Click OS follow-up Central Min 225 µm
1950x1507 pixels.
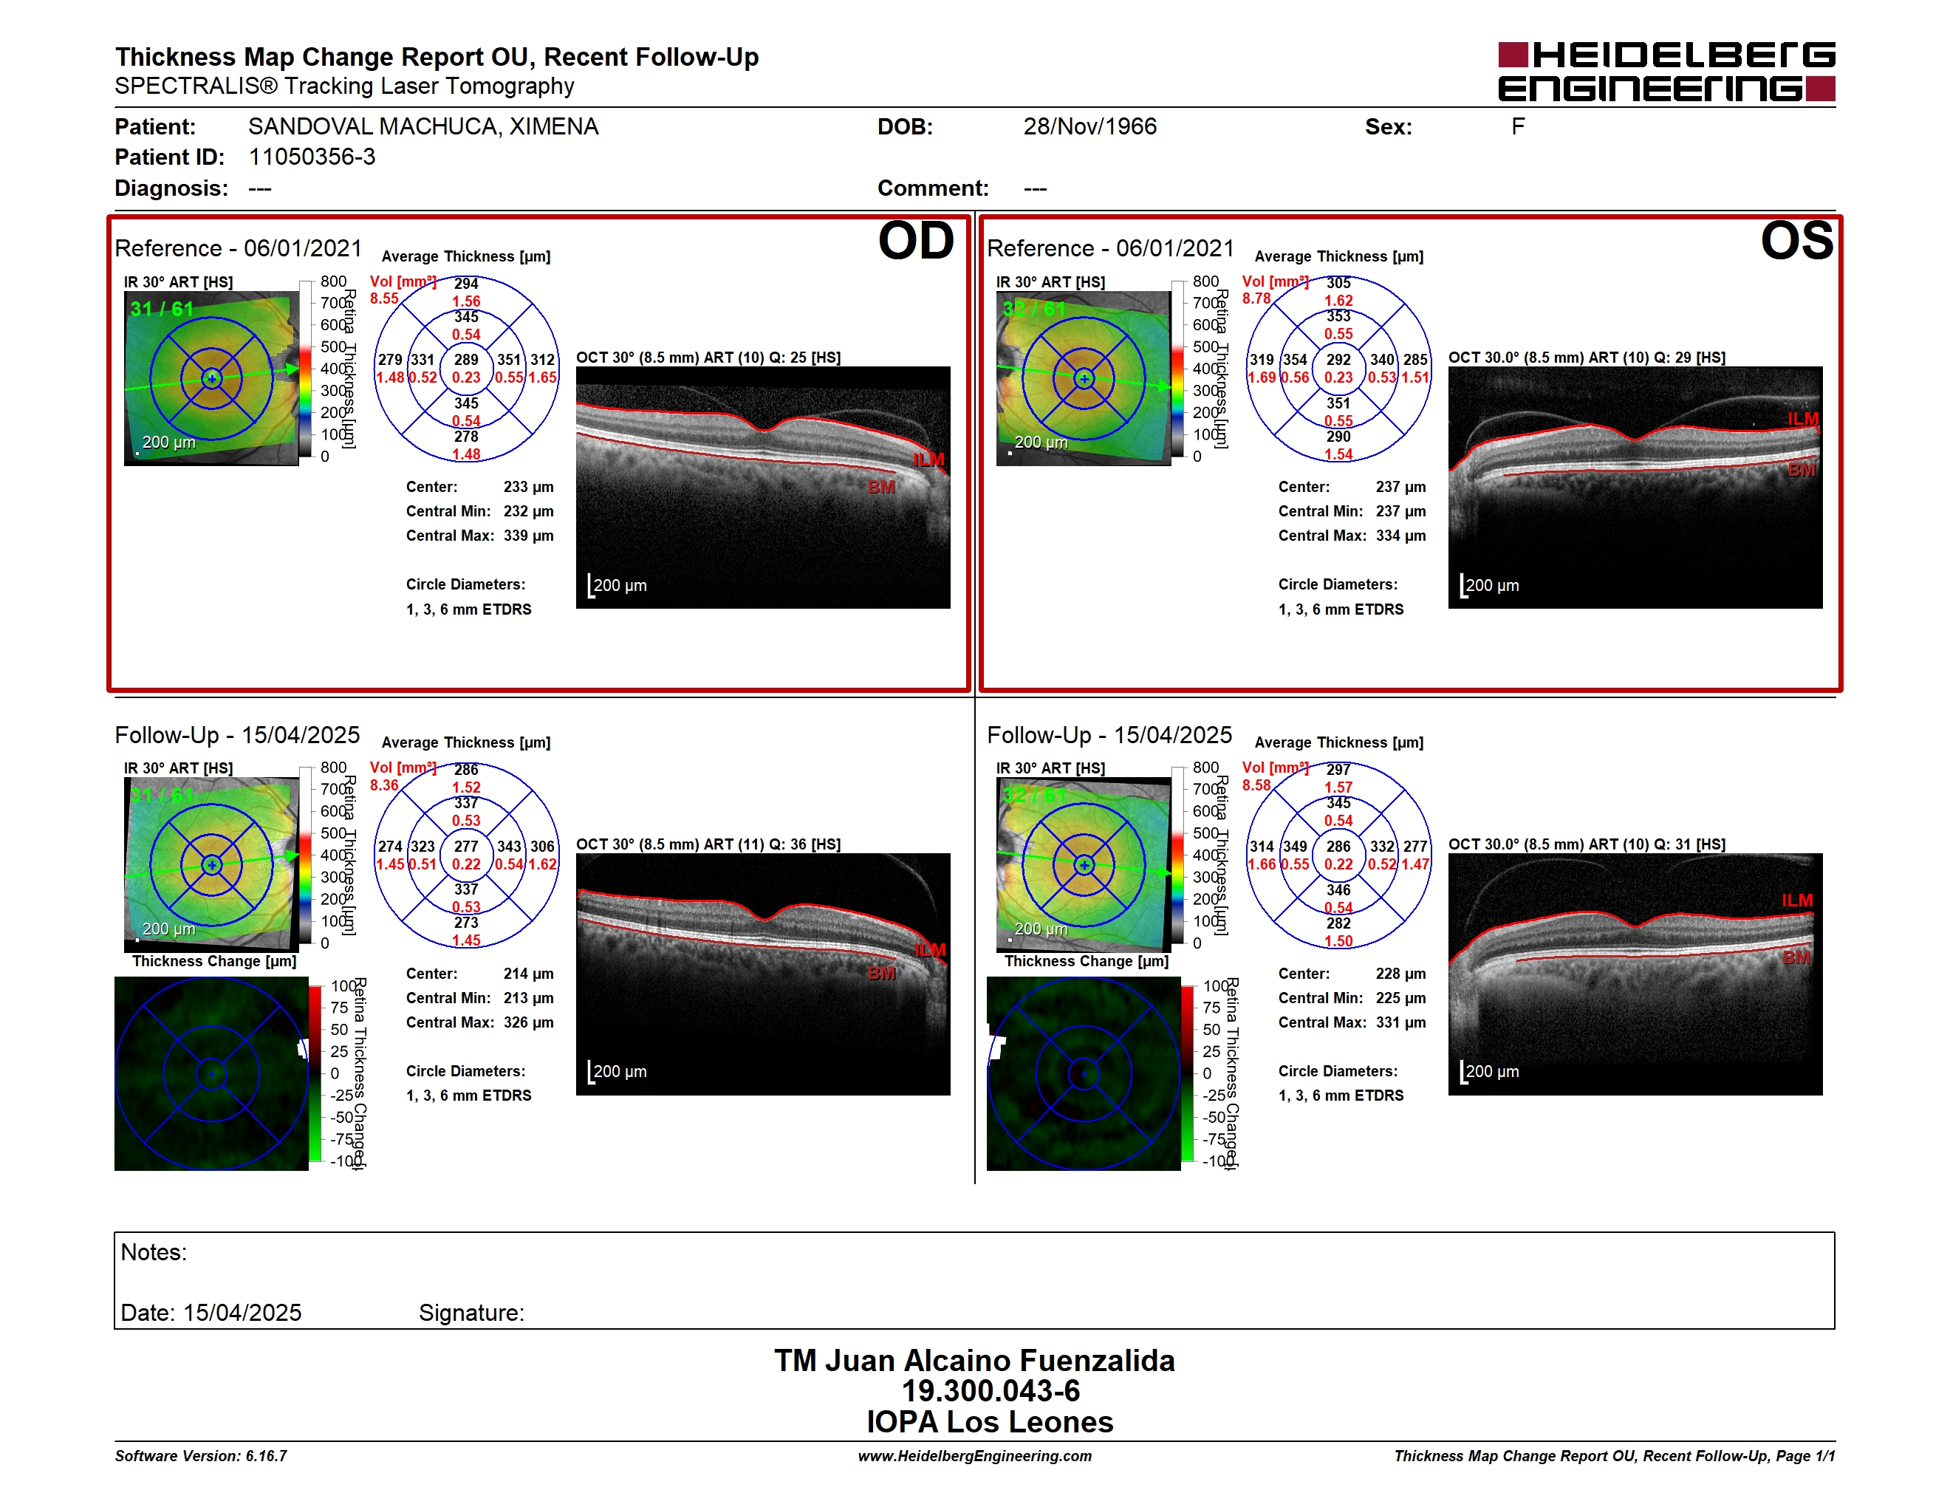(x=1401, y=998)
